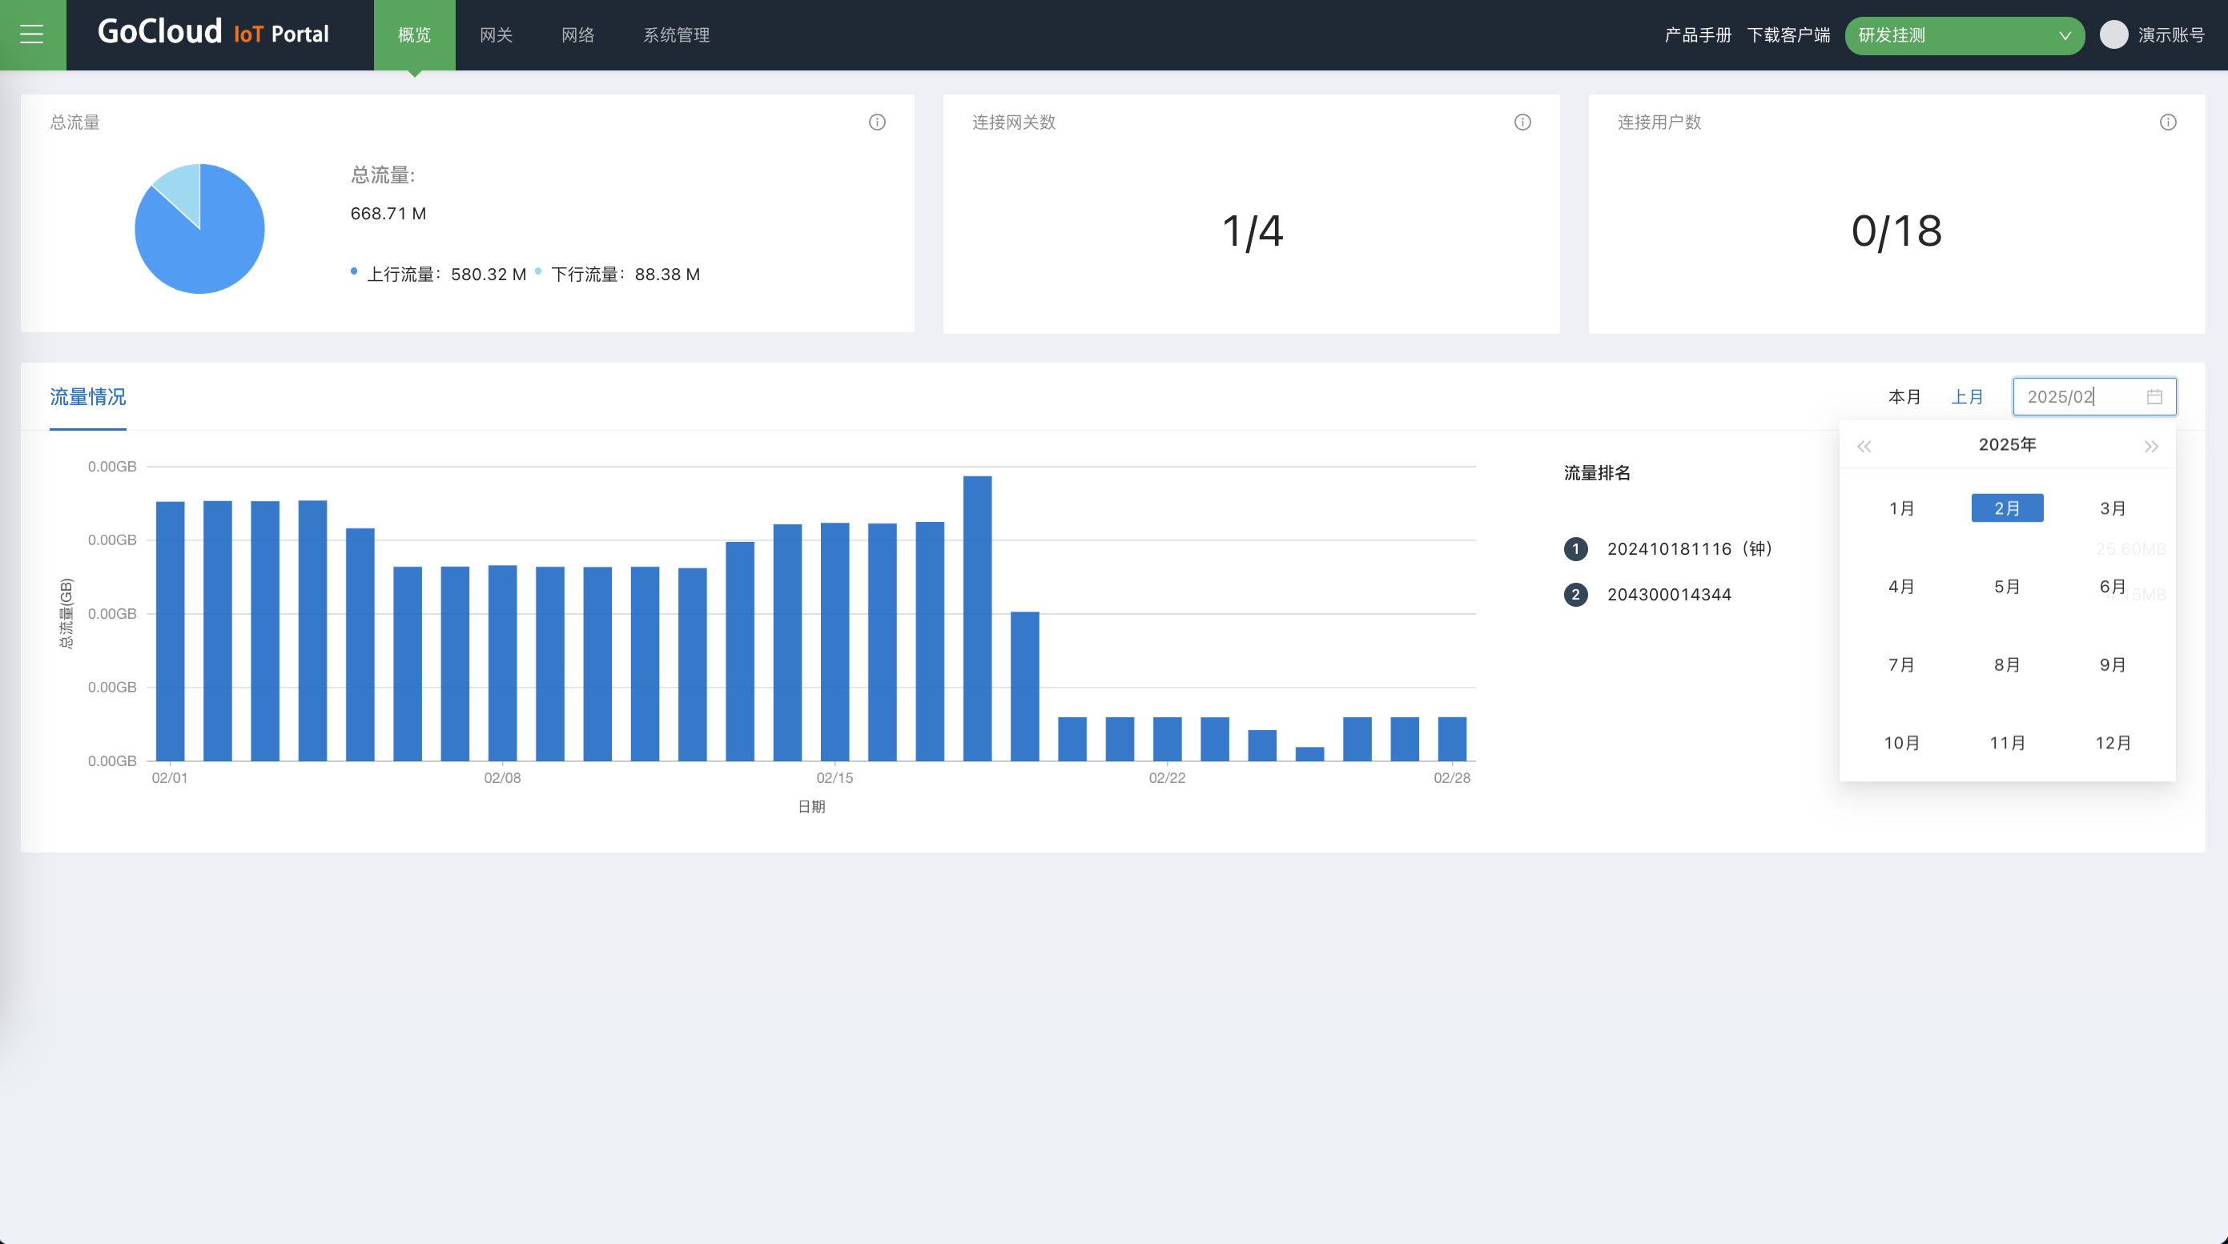Switch chart range to 上月
Image resolution: width=2228 pixels, height=1244 pixels.
(x=1967, y=397)
